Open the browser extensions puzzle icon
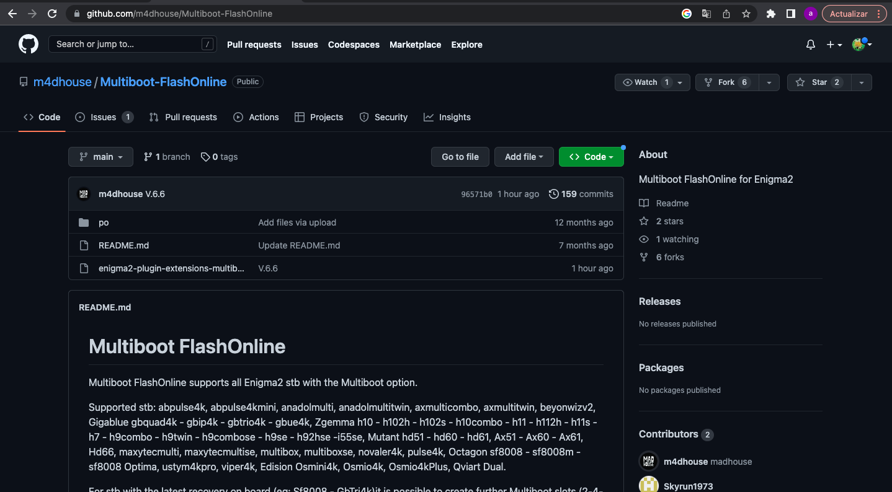 (x=771, y=14)
